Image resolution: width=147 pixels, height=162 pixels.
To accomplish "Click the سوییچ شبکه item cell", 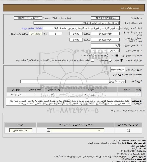I will [91, 94].
